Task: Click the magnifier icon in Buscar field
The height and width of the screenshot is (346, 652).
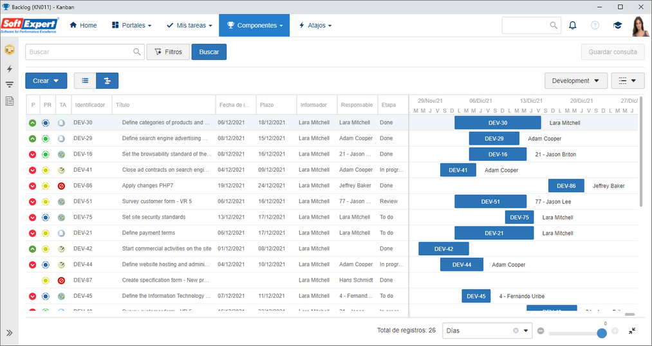Action: pos(137,52)
